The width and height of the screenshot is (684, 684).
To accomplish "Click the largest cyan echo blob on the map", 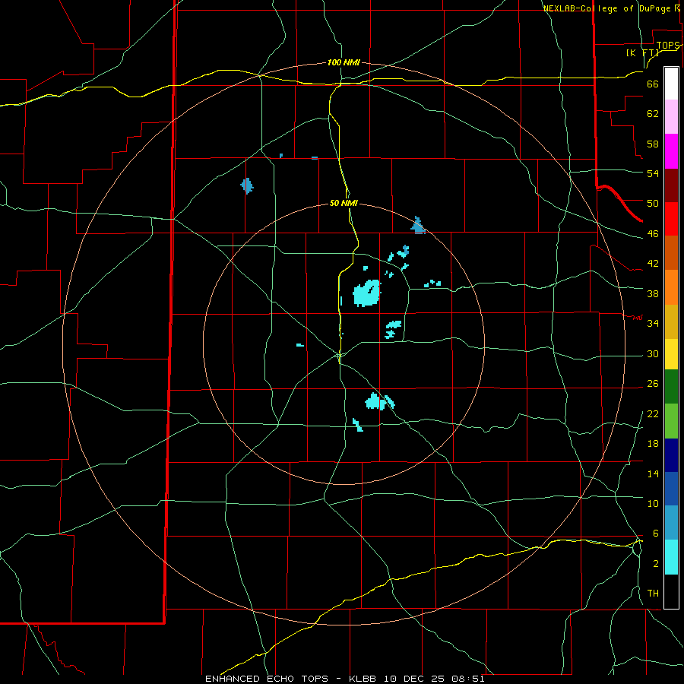I will (x=366, y=293).
